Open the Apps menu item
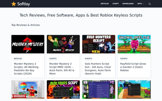The height and width of the screenshot is (101, 162). click(x=139, y=4)
